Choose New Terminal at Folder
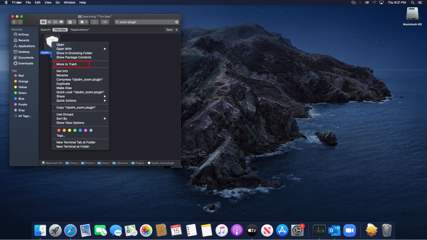 [80, 146]
